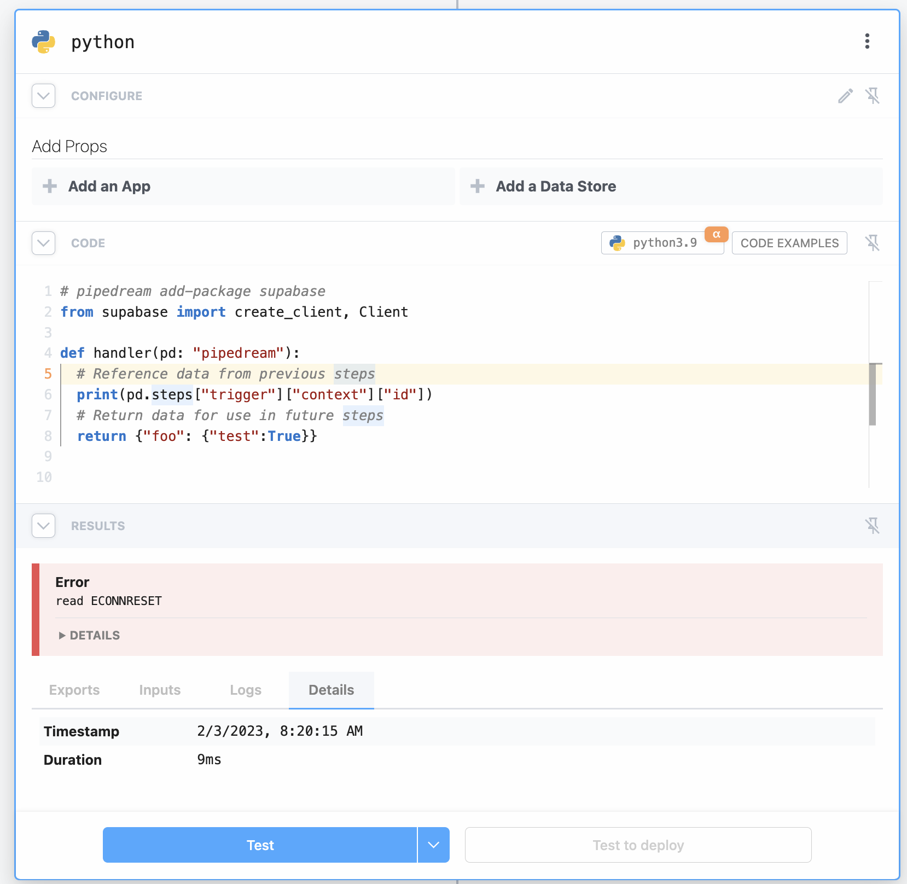Click the Python icon in the python3.9 selector

click(x=618, y=243)
